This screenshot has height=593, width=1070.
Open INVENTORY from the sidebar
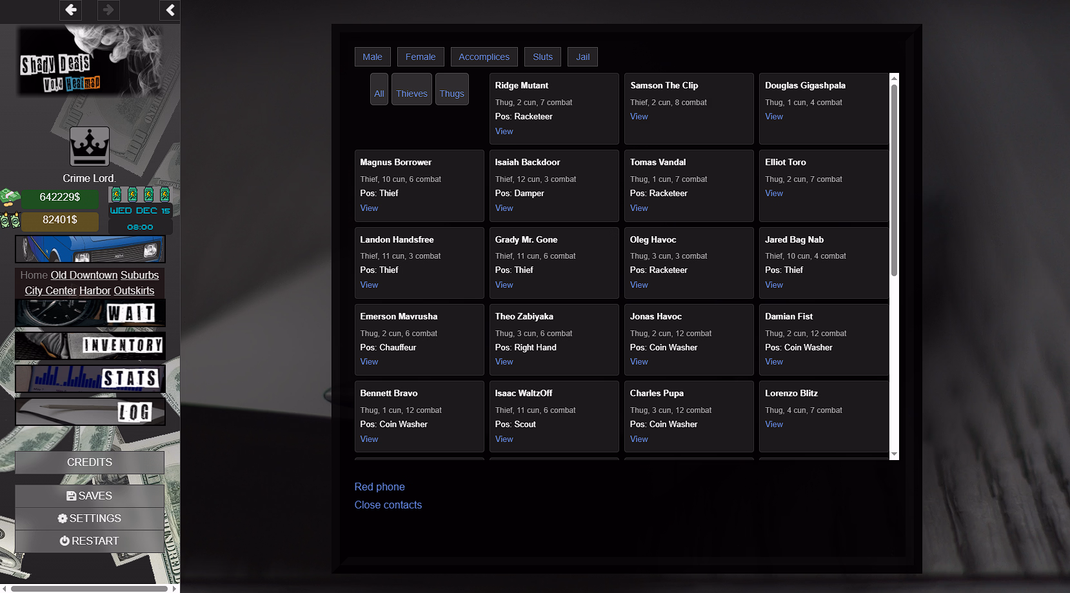pos(90,346)
